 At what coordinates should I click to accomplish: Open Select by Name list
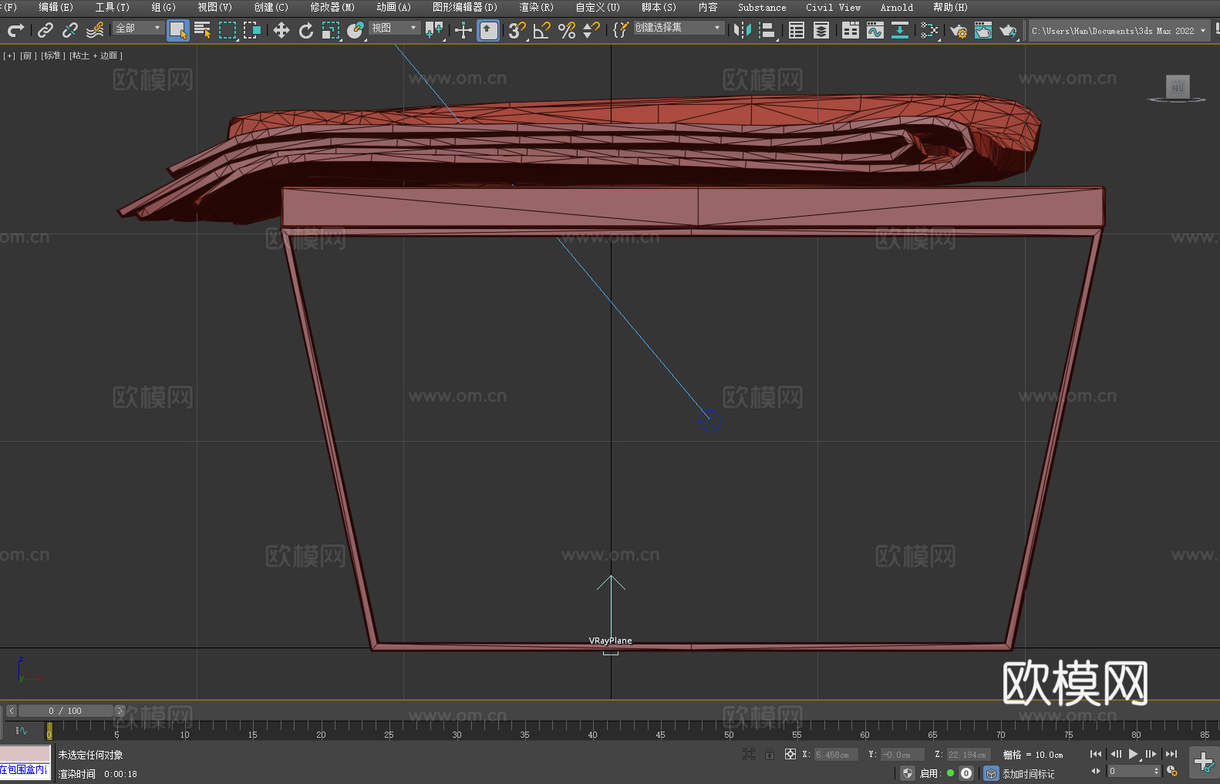203,30
